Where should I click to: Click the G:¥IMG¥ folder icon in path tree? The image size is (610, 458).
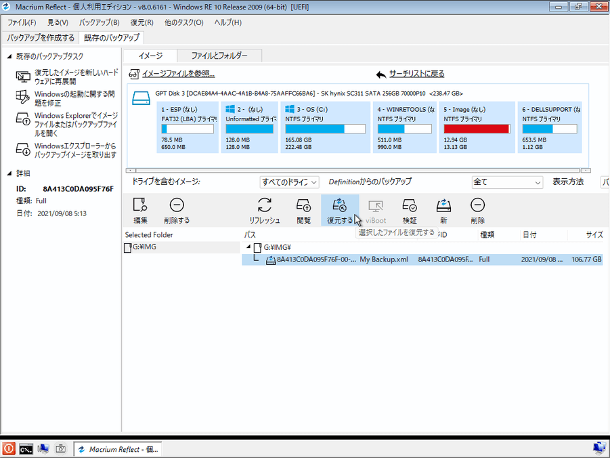click(257, 247)
